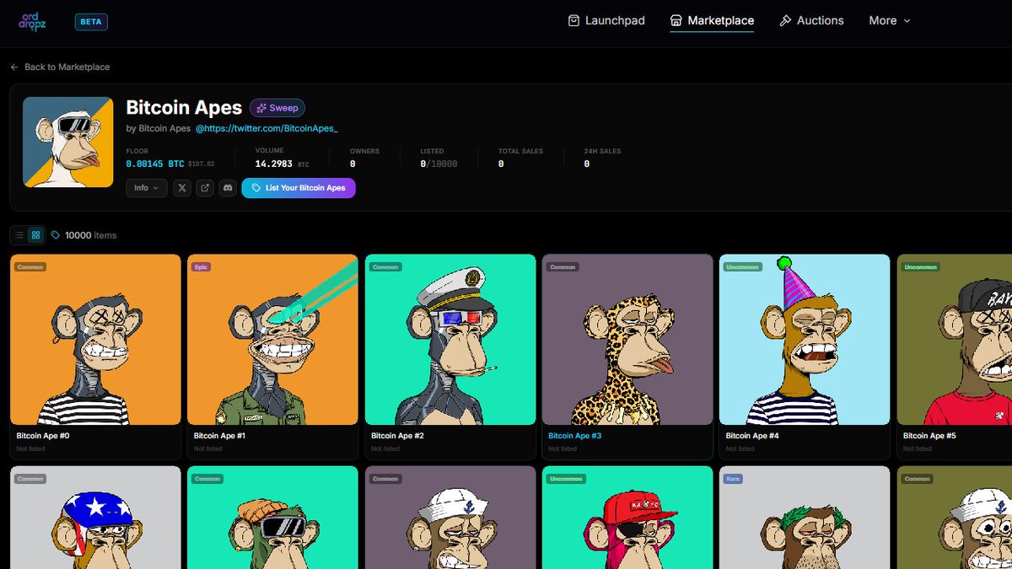This screenshot has height=569, width=1012.
Task: Click the Total Sales stat label
Action: (x=520, y=151)
